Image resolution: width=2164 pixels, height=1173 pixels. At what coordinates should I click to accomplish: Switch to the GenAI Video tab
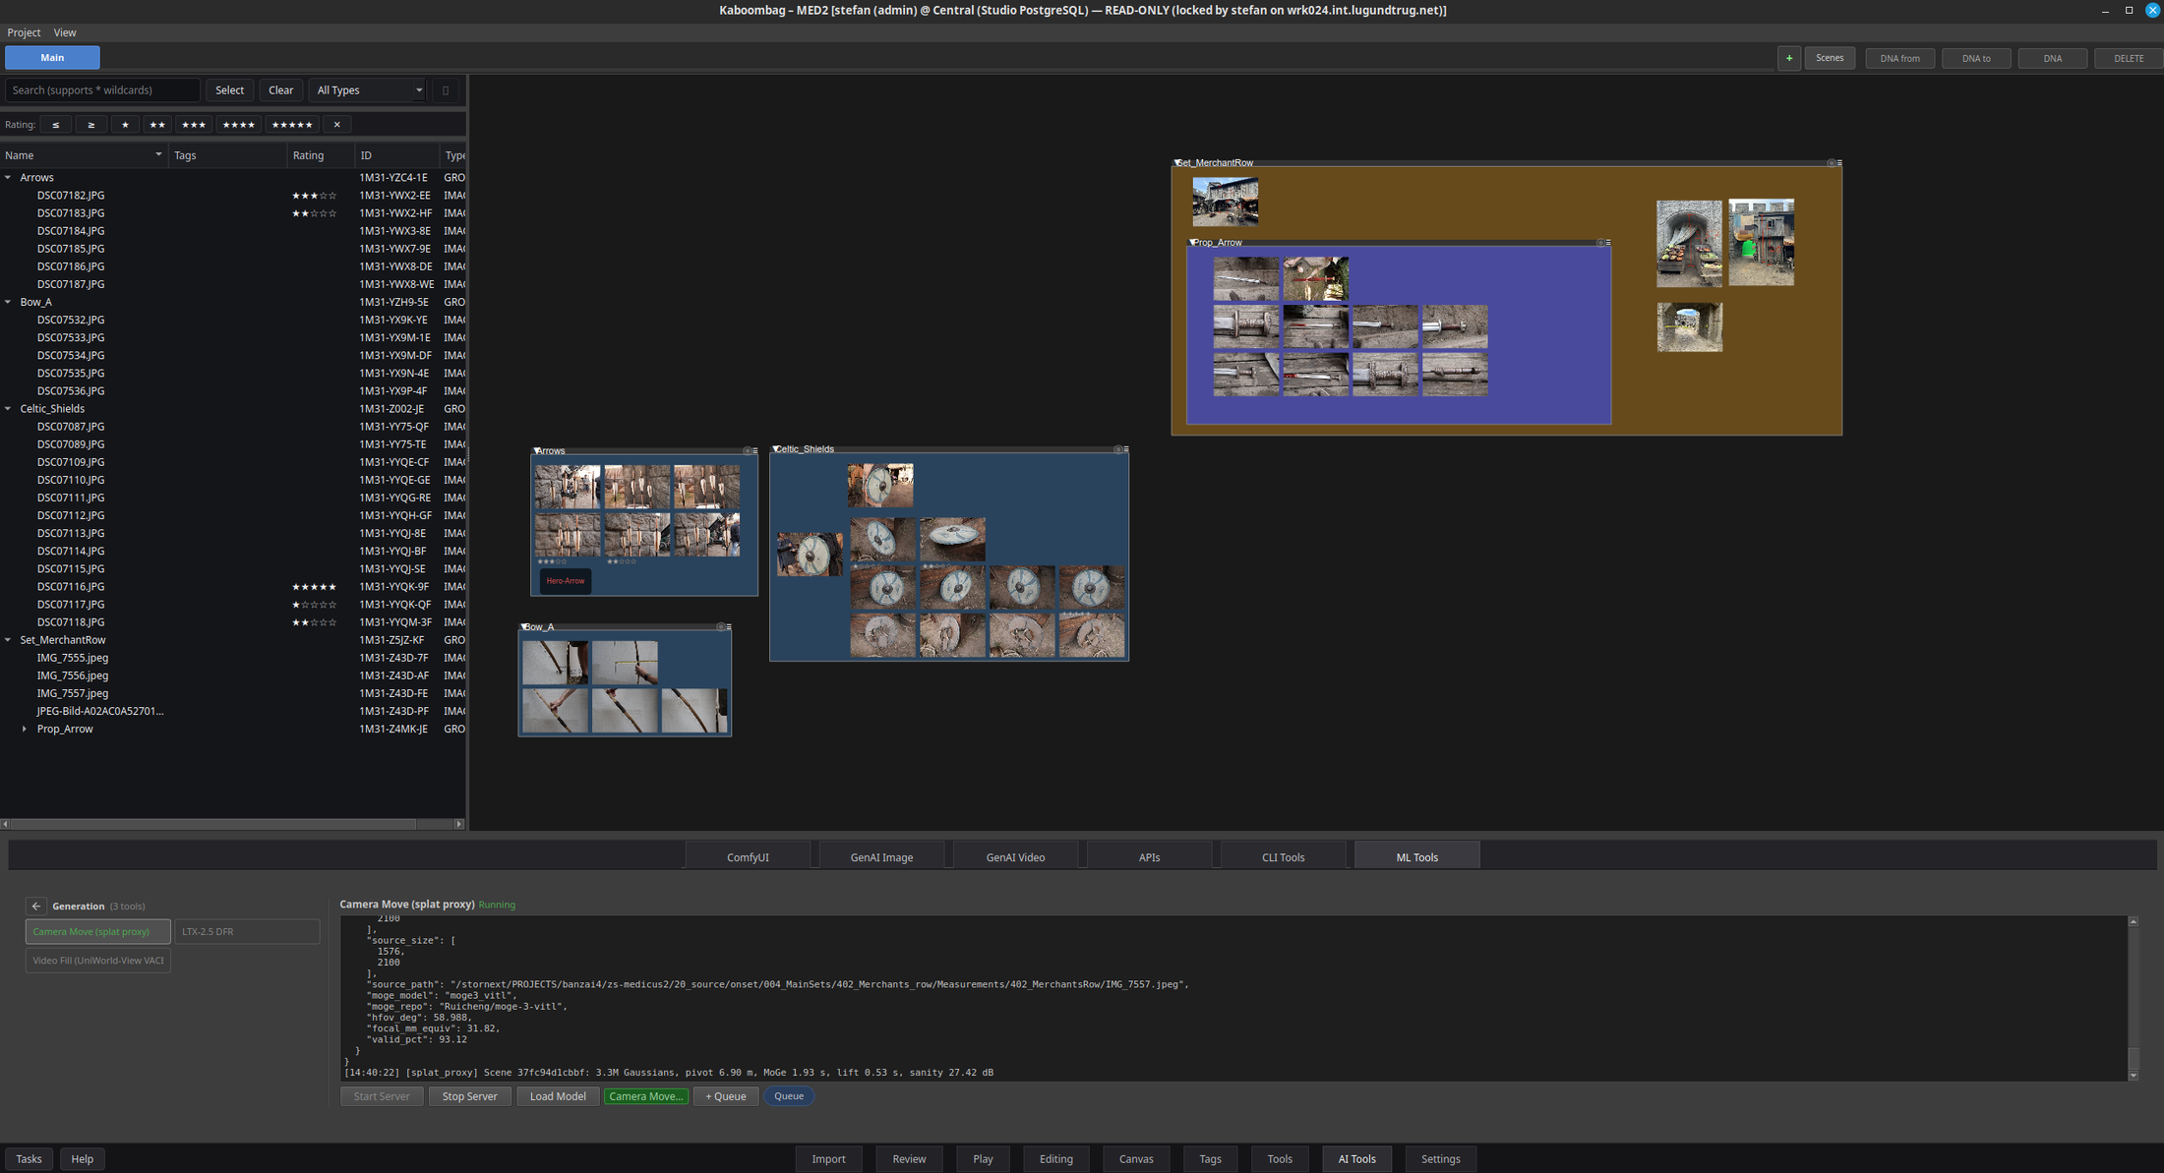tap(1015, 857)
